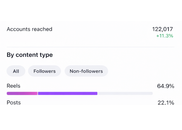Click the Accounts reached label
This screenshot has width=182, height=130.
coord(29,29)
